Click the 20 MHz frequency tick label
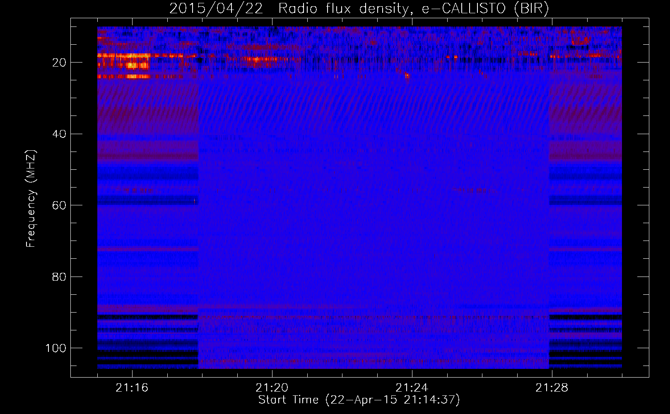The width and height of the screenshot is (670, 414). [x=59, y=63]
